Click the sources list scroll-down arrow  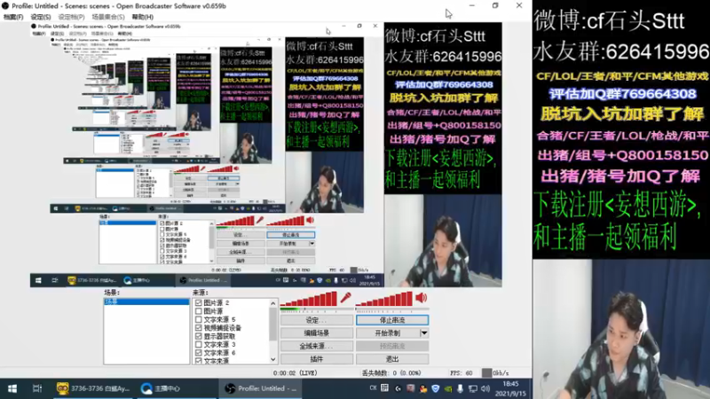tap(273, 360)
